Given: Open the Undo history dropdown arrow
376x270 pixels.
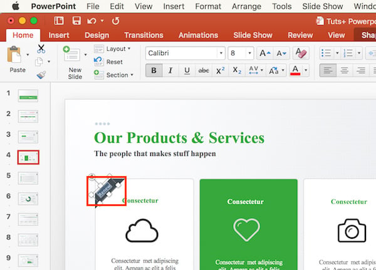Looking at the screenshot, I should pos(102,21).
